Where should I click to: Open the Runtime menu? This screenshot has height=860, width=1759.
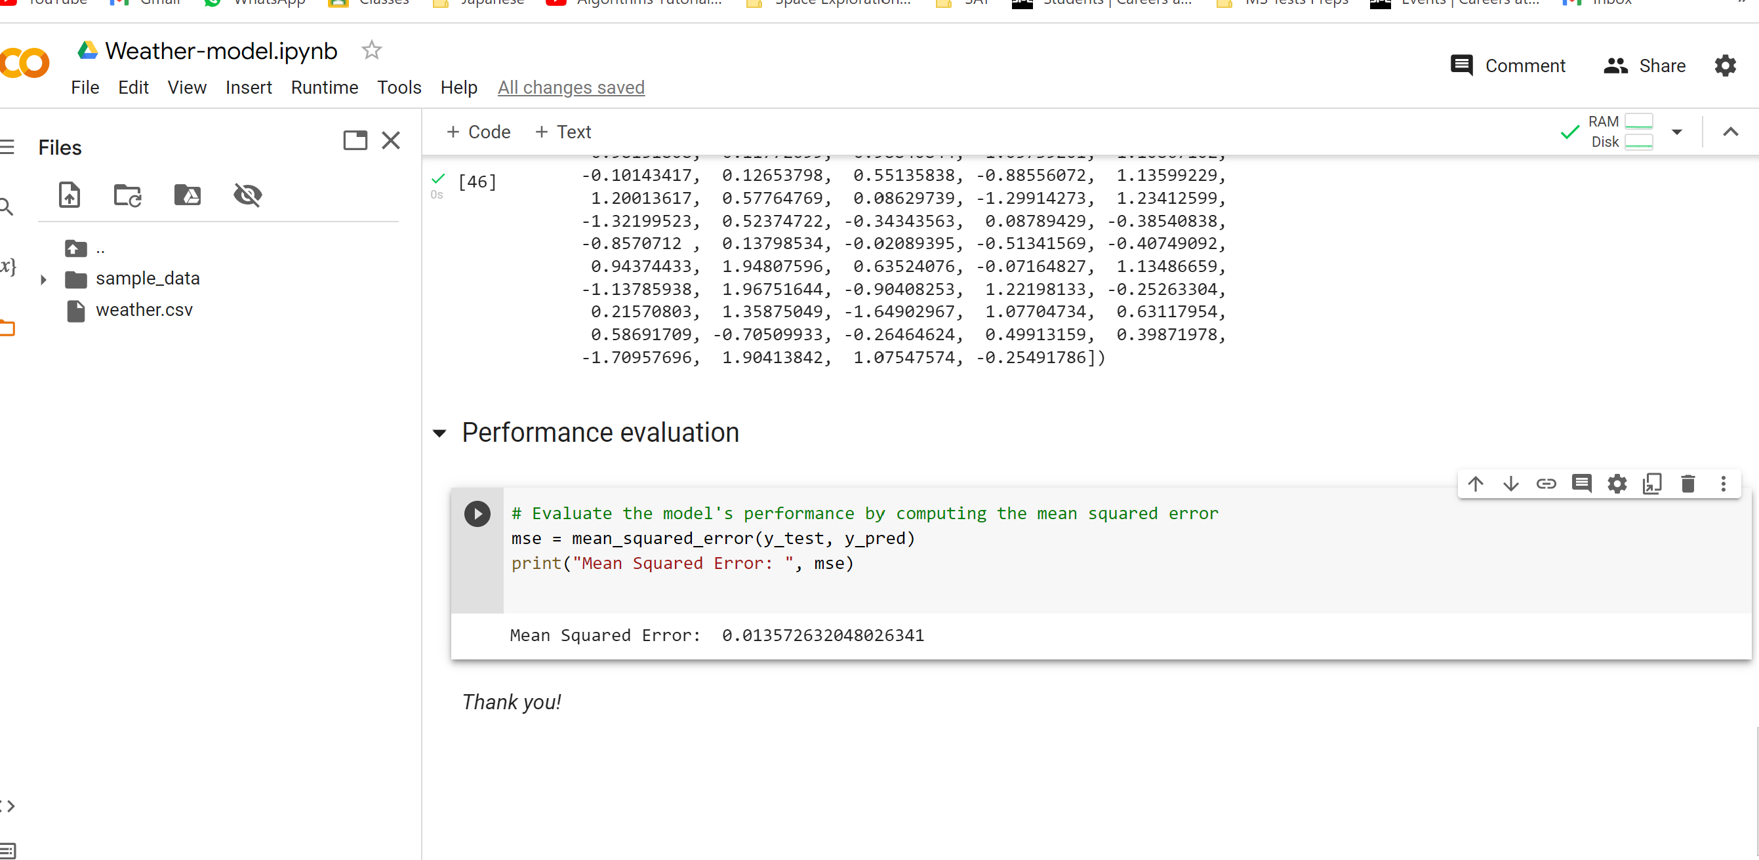(325, 87)
